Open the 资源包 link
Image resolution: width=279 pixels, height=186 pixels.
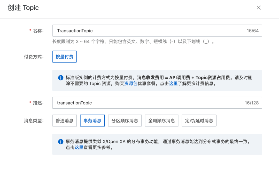131,84
